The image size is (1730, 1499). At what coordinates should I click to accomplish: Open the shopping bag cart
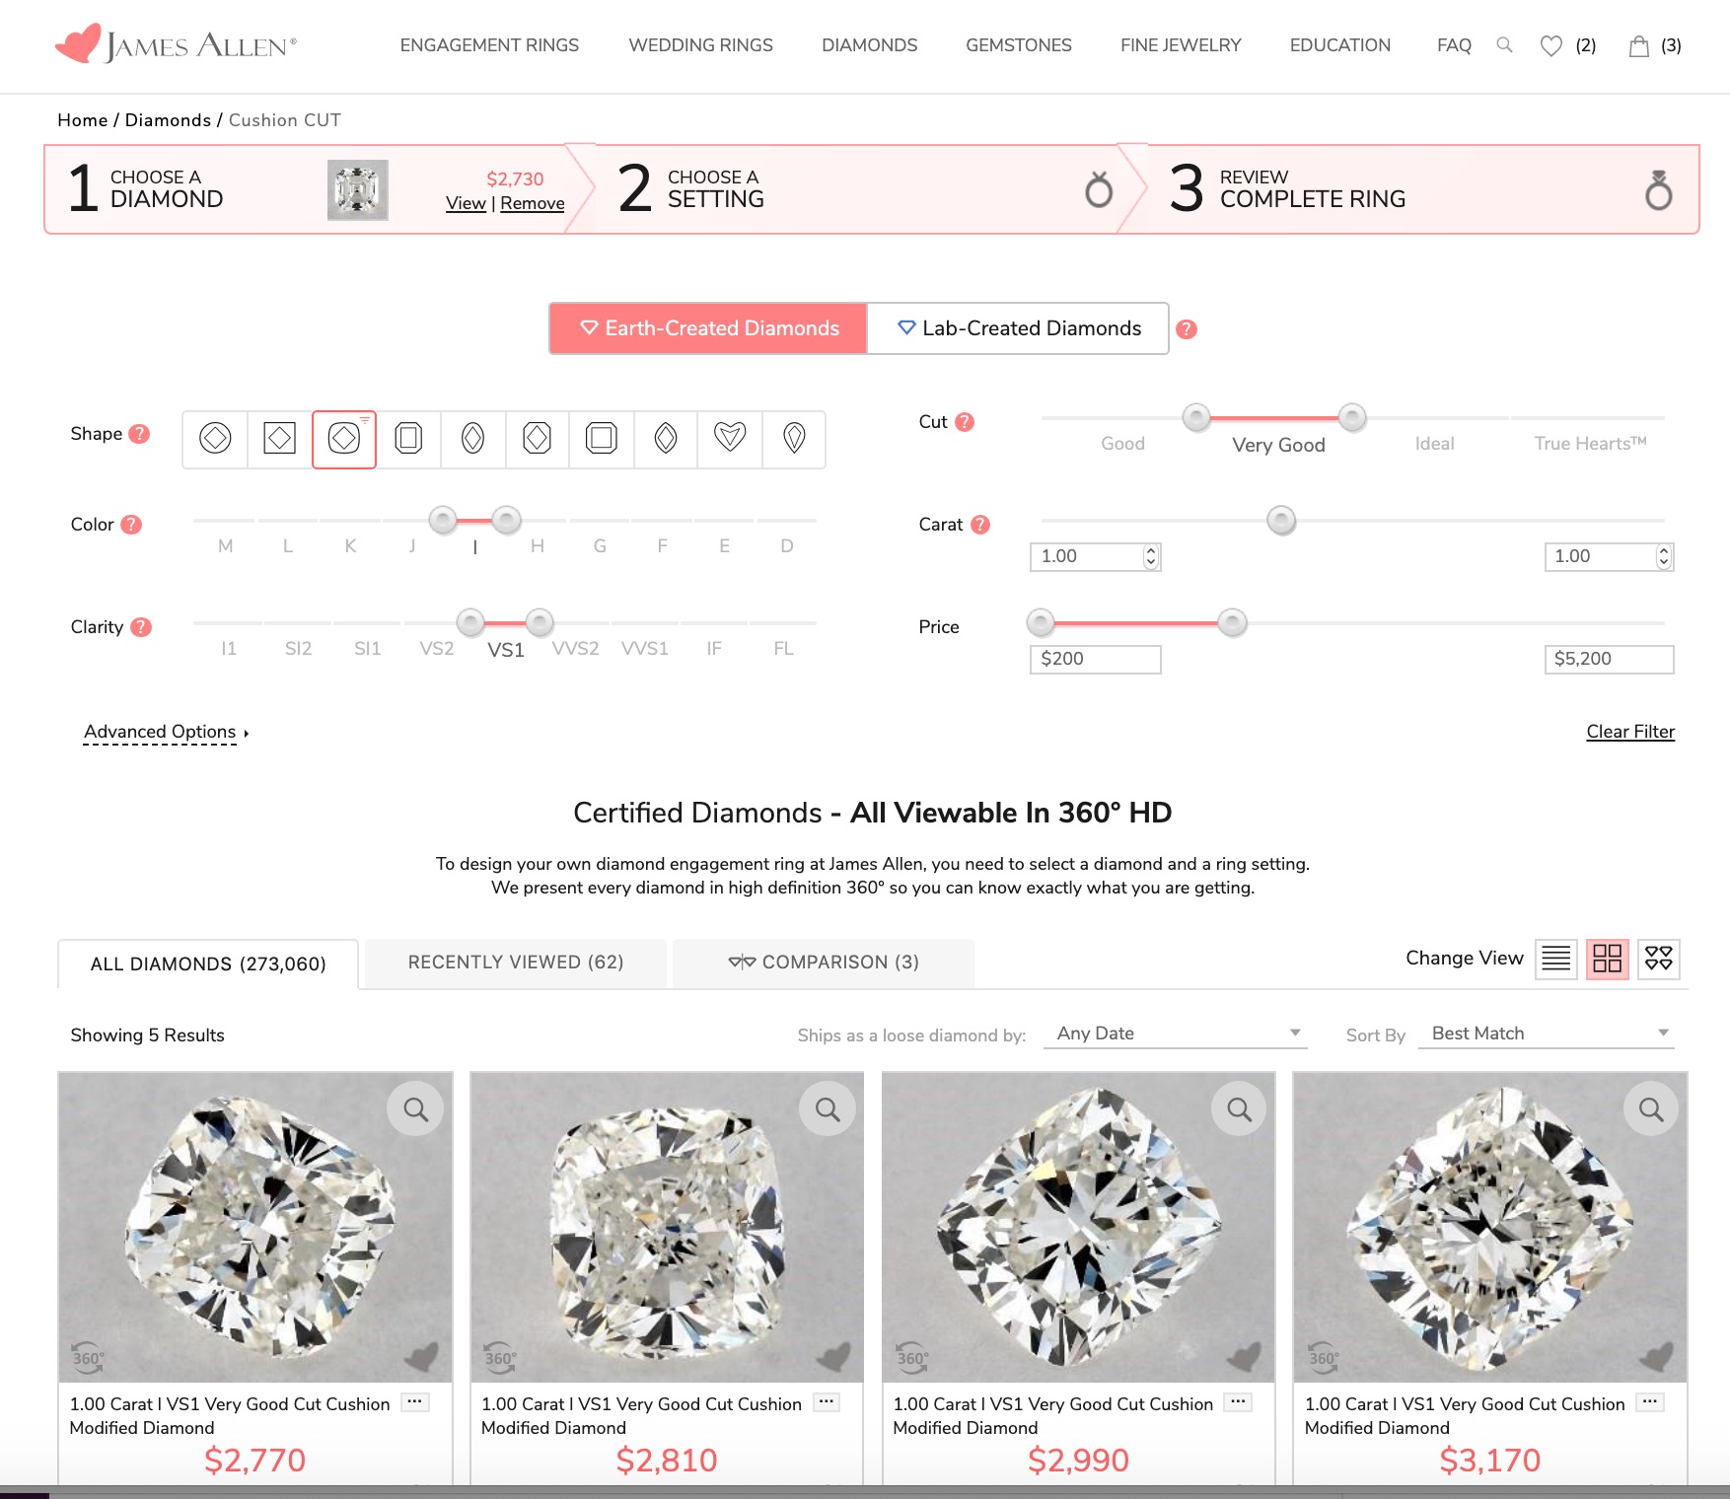[x=1639, y=46]
